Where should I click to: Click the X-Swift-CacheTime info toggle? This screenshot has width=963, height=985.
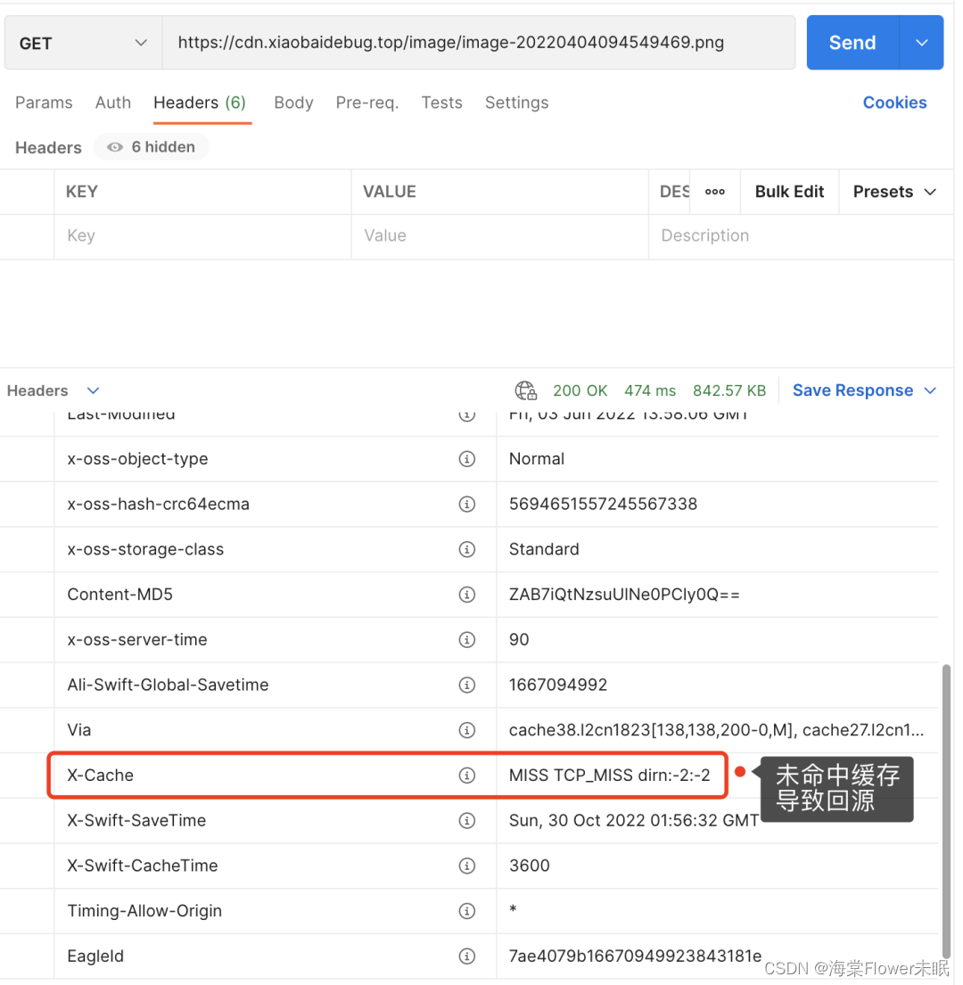467,865
